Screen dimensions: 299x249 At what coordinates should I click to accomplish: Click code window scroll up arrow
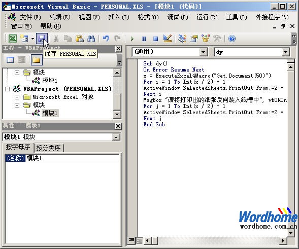tap(290, 67)
